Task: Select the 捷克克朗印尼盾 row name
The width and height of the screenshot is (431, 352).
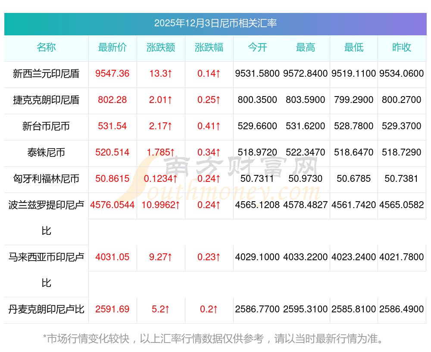Action: (46, 100)
